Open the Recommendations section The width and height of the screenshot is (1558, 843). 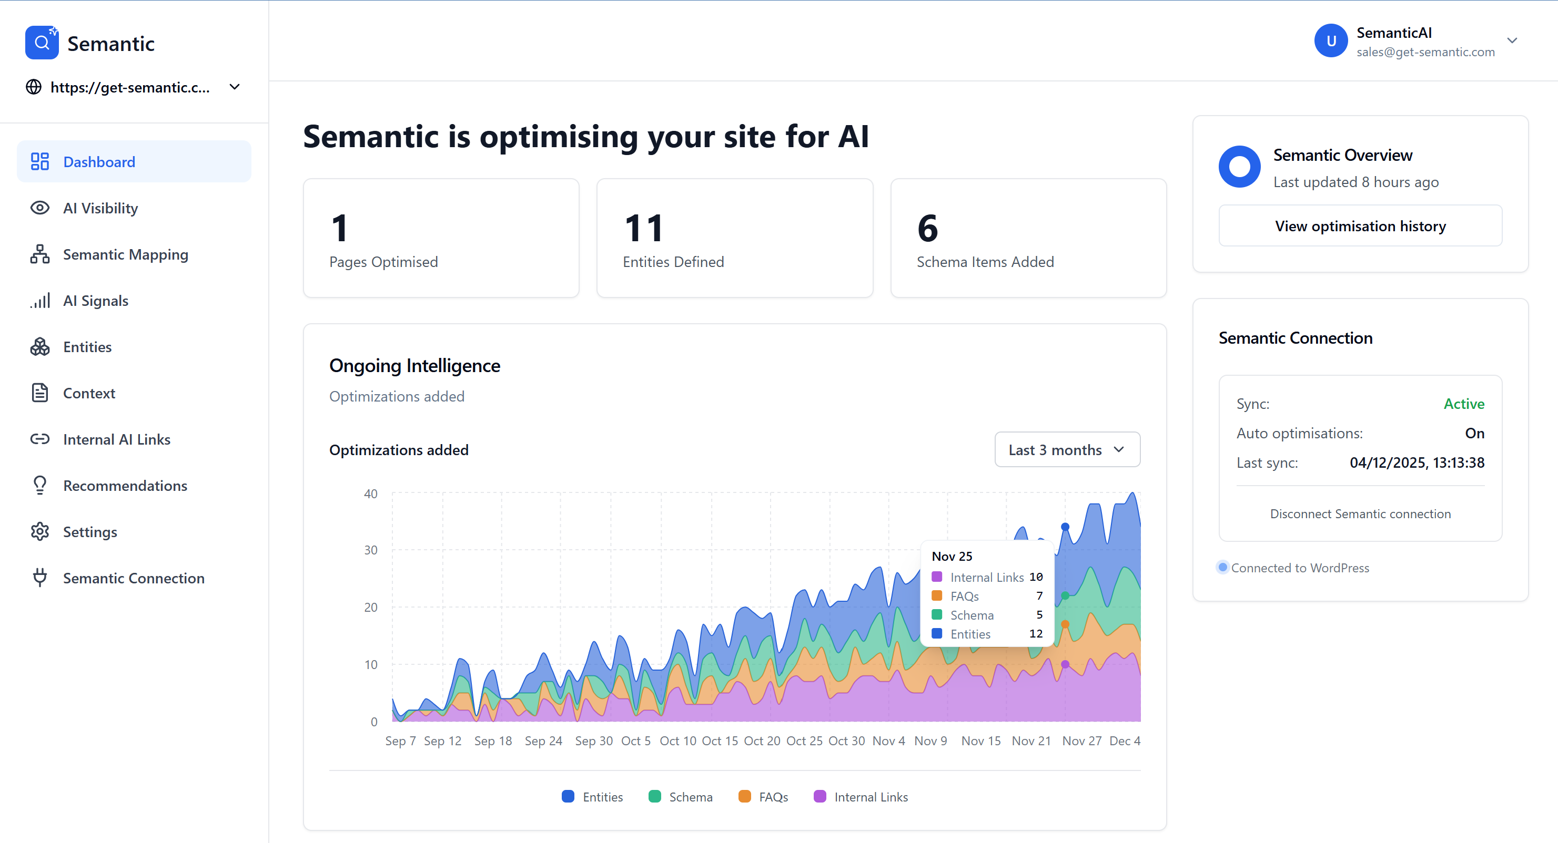click(125, 485)
